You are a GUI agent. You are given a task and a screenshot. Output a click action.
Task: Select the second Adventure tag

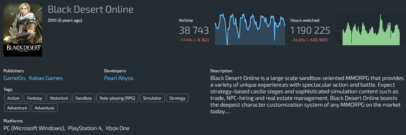pyautogui.click(x=45, y=108)
